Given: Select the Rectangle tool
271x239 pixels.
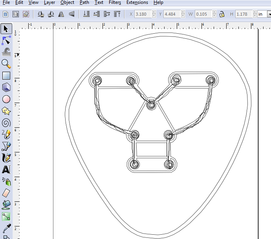Looking at the screenshot, I should [6, 76].
